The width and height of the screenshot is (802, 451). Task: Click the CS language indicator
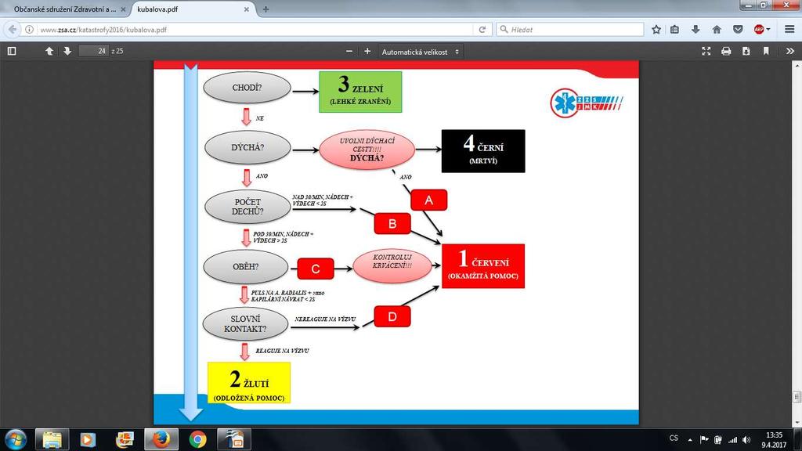coord(674,438)
